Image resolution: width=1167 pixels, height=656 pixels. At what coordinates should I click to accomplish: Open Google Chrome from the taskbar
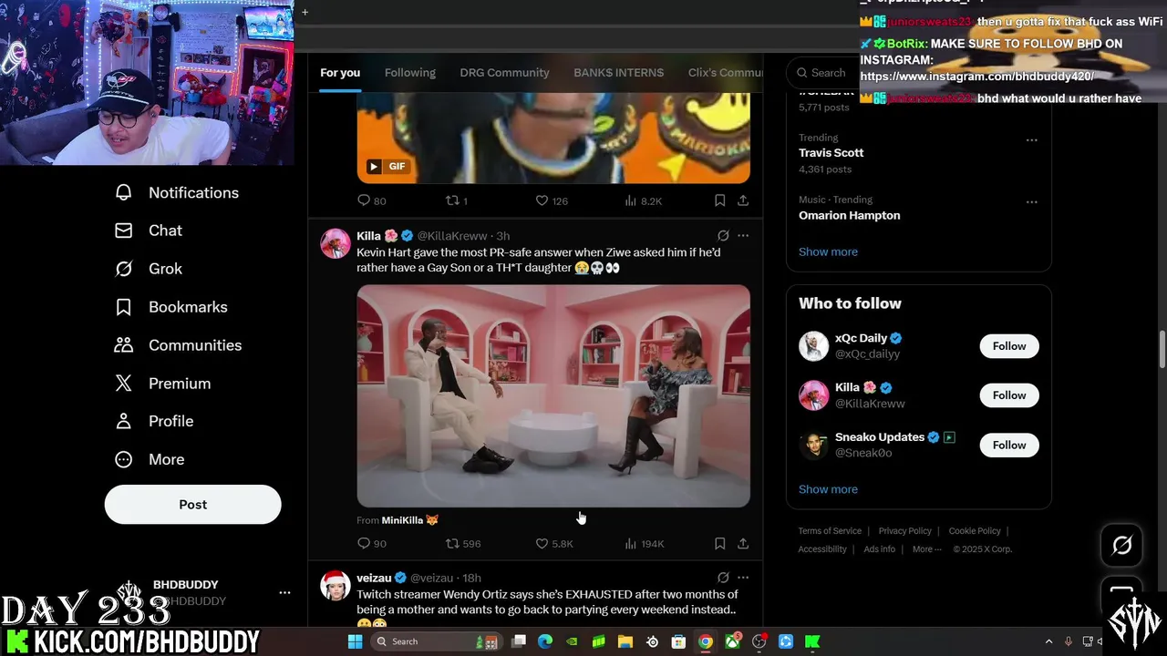point(705,641)
